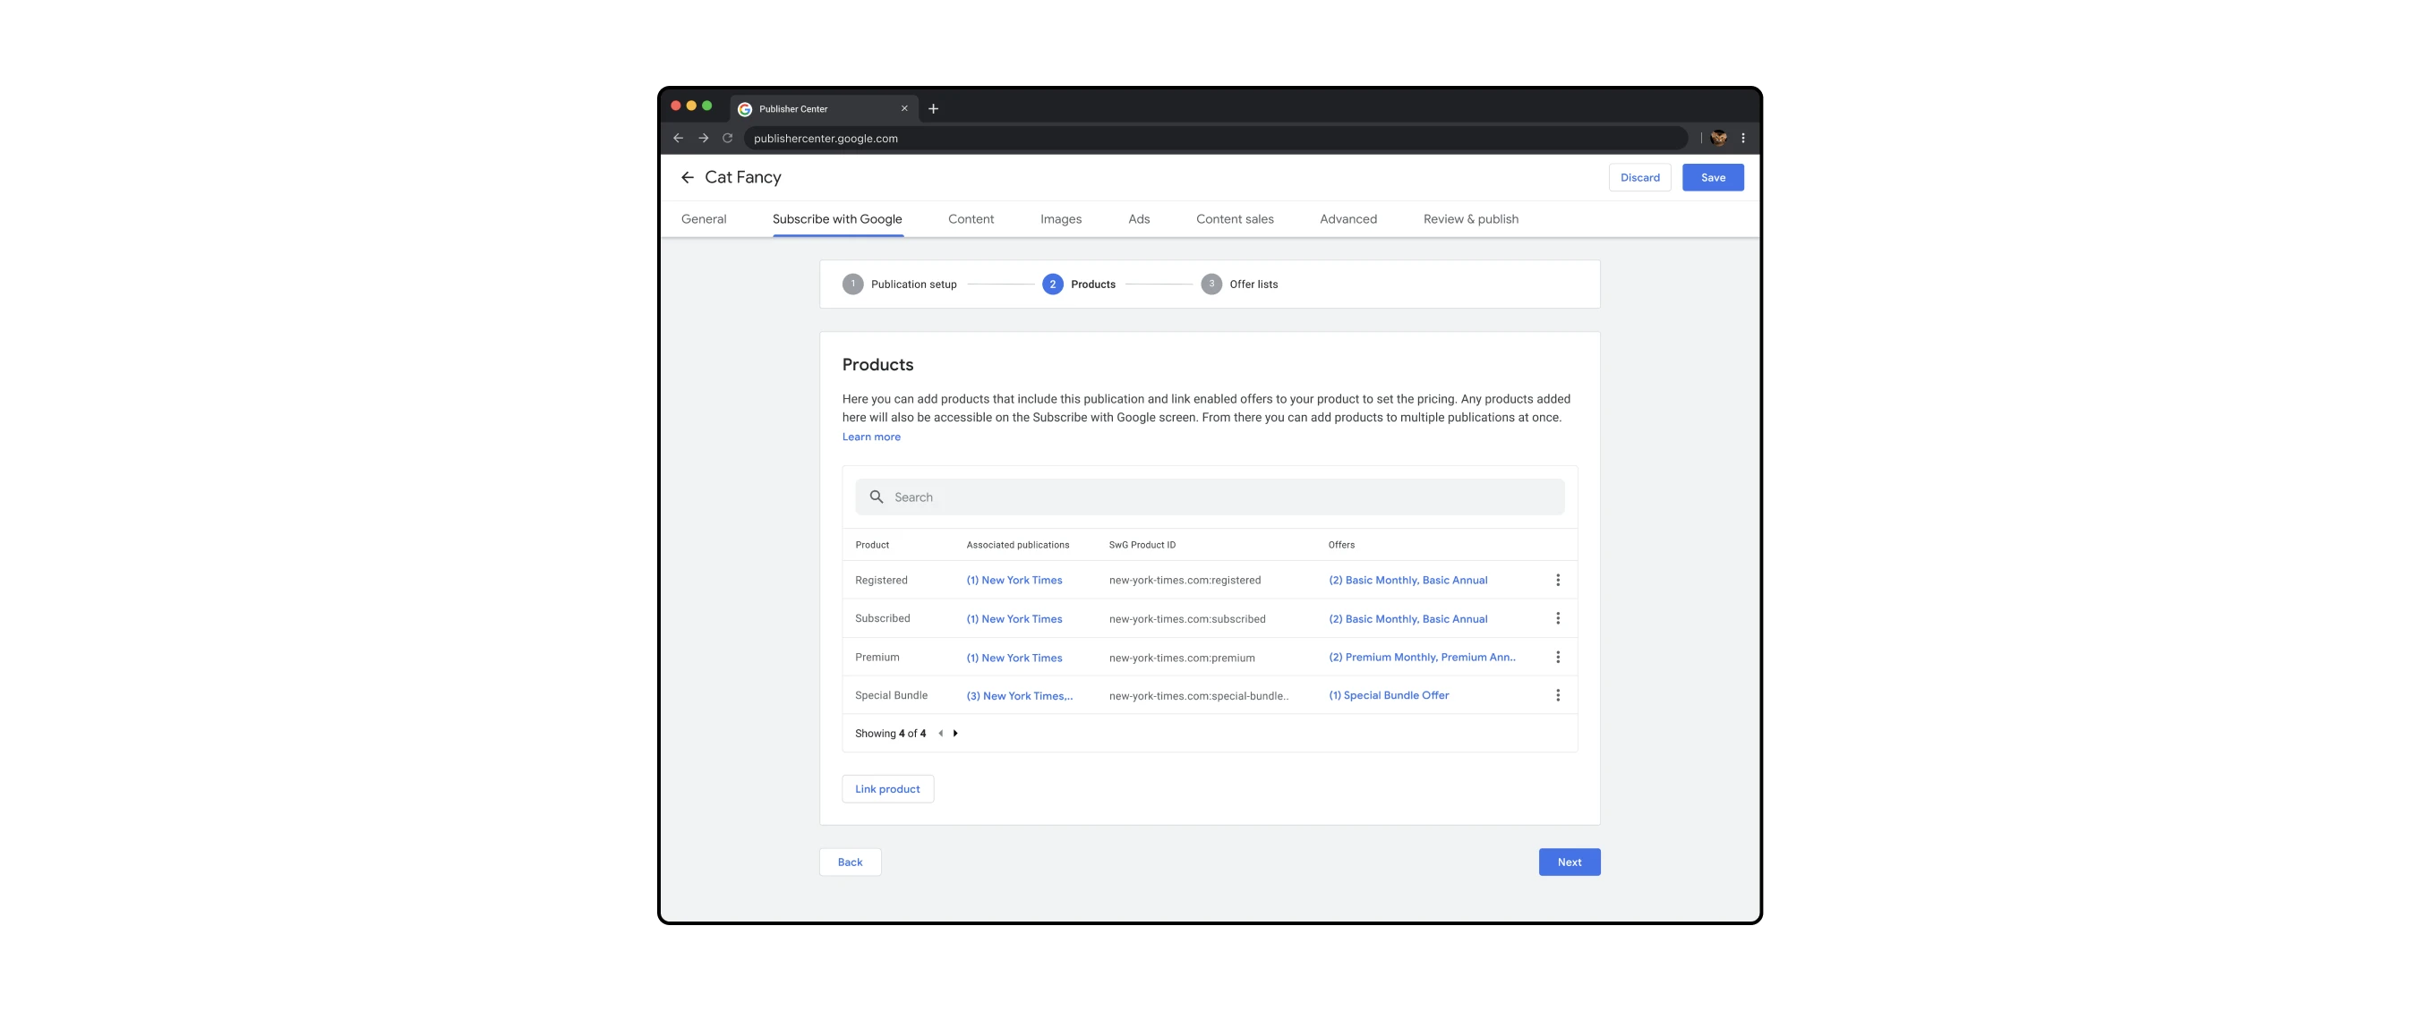Open the Basic Monthly, Basic Annual offers link
Image resolution: width=2421 pixels, height=1011 pixels.
1407,580
